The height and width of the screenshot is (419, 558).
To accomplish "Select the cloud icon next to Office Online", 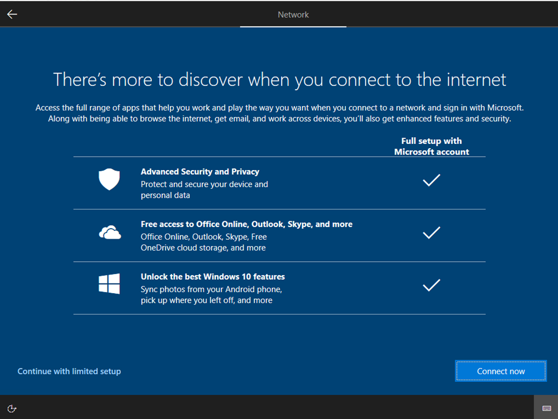I will pos(109,232).
